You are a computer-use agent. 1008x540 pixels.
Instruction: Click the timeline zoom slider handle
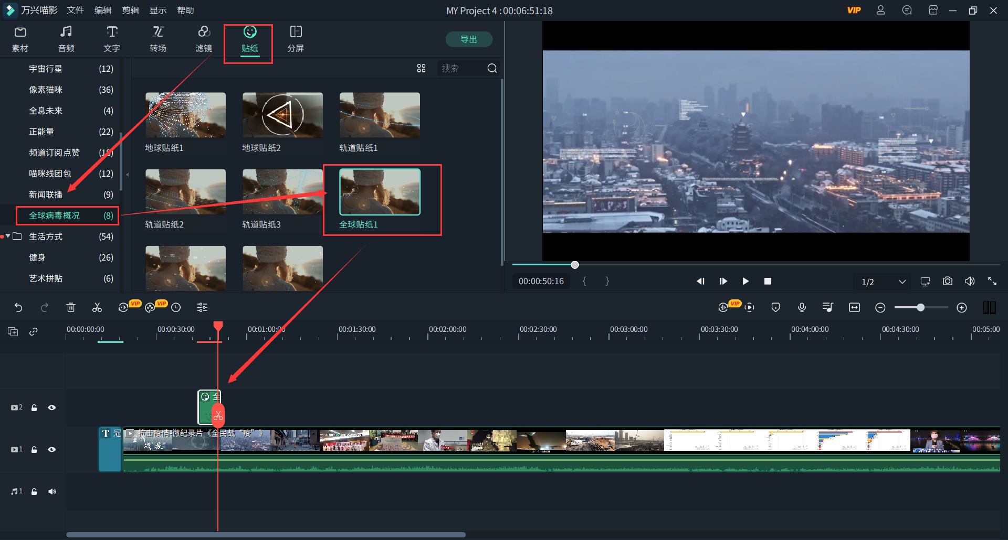click(920, 308)
